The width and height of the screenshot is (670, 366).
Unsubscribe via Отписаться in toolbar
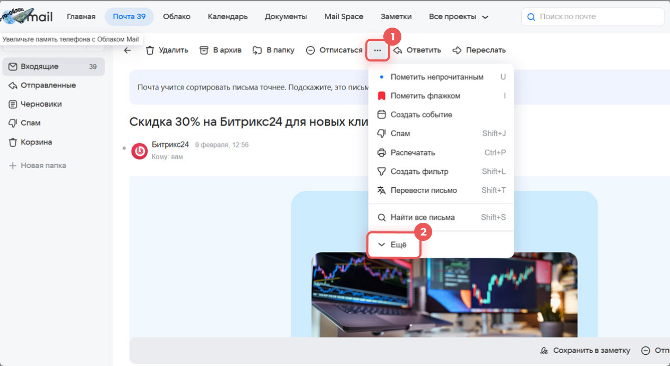point(334,50)
